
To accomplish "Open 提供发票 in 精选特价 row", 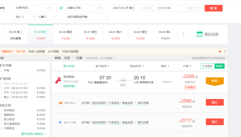I will 143,103.
